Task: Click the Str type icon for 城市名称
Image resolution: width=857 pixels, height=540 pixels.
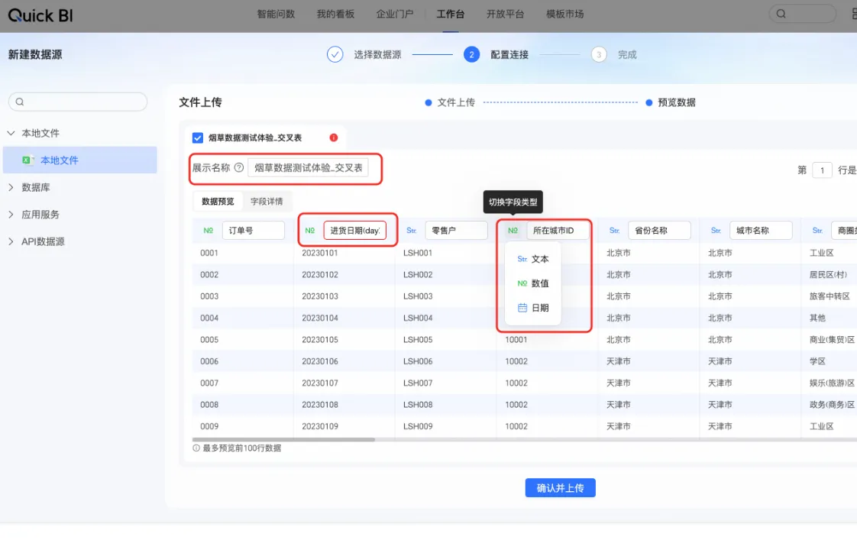Action: [716, 231]
